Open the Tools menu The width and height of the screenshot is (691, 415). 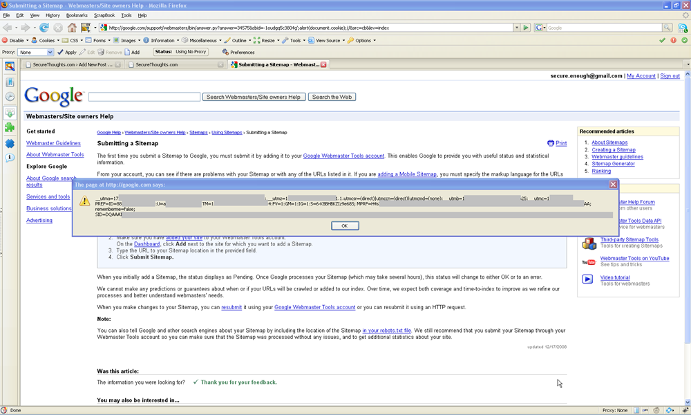(x=126, y=15)
